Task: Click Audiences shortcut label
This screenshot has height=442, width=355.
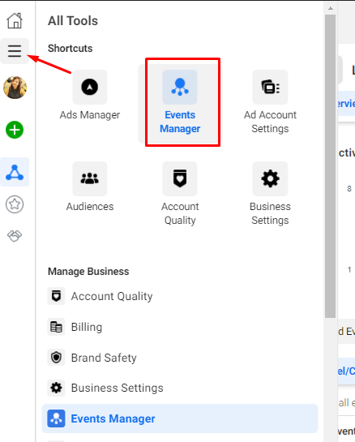Action: tap(90, 207)
